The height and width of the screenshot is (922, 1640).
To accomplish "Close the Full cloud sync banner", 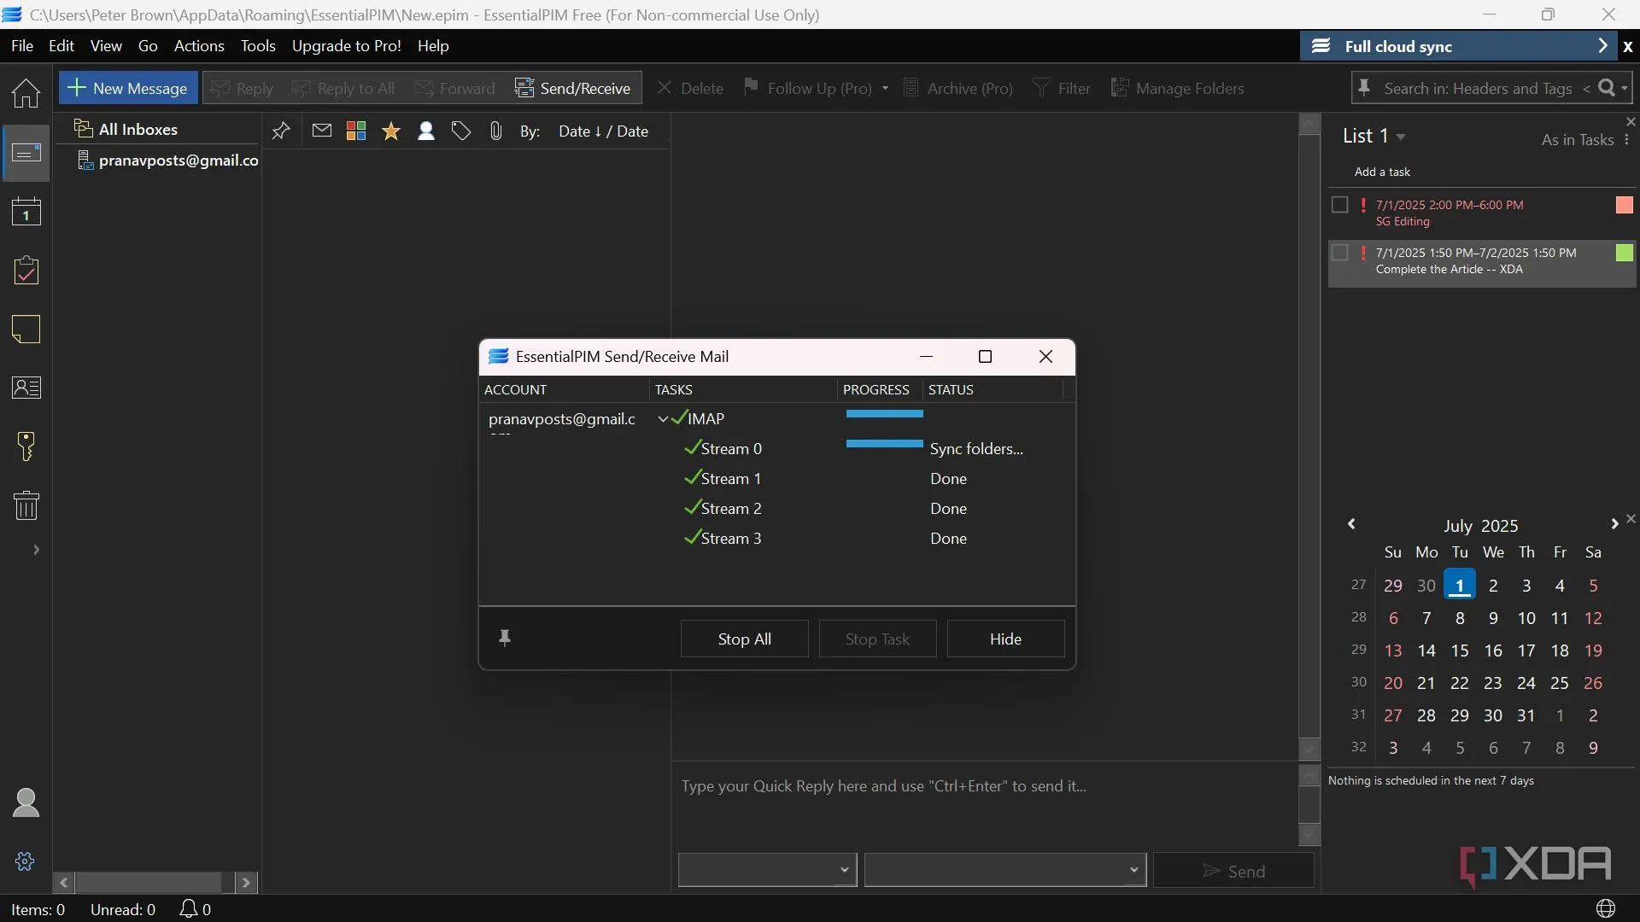I will (x=1628, y=47).
